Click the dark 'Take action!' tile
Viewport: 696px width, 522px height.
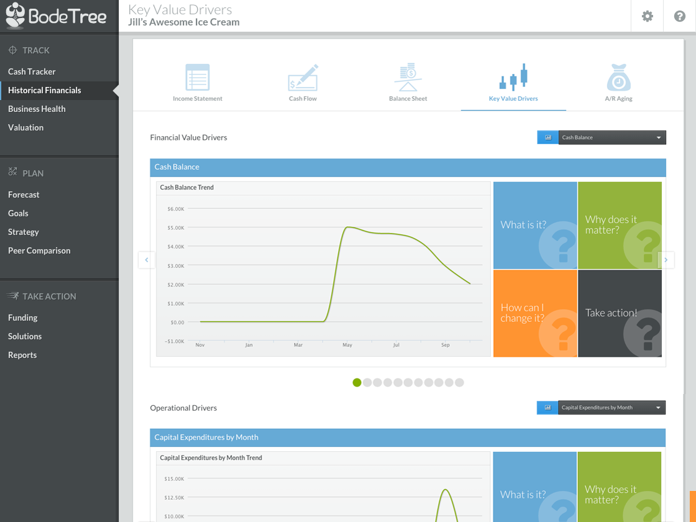click(x=620, y=313)
